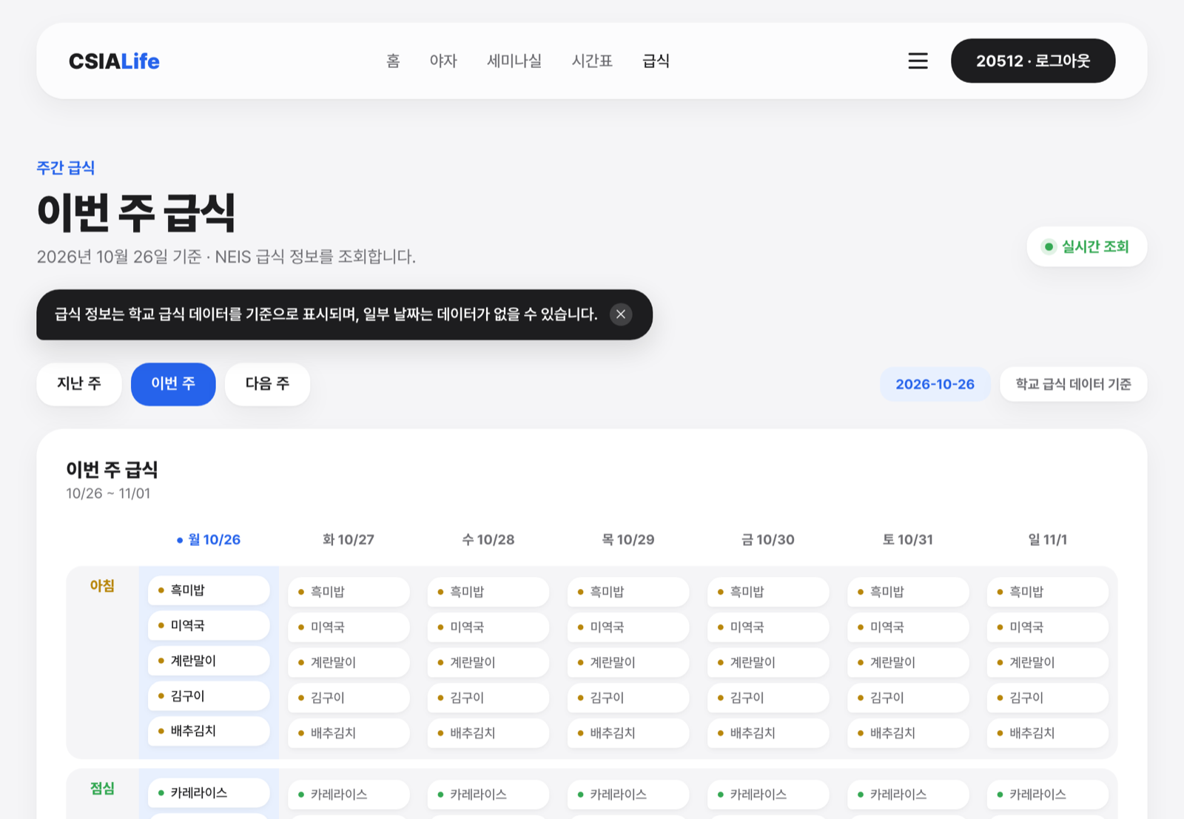Open the 세미나실 nav item
Viewport: 1184px width, 819px height.
514,61
